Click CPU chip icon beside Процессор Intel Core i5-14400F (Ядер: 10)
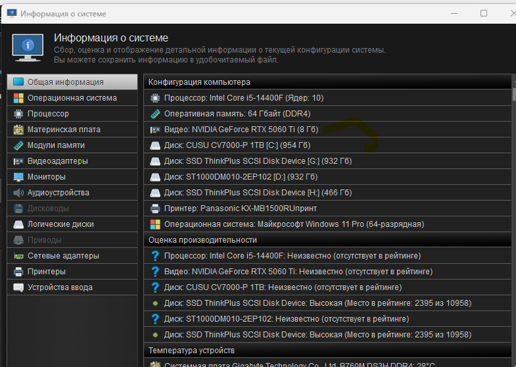Viewport: 516px width, 367px height. 155,98
